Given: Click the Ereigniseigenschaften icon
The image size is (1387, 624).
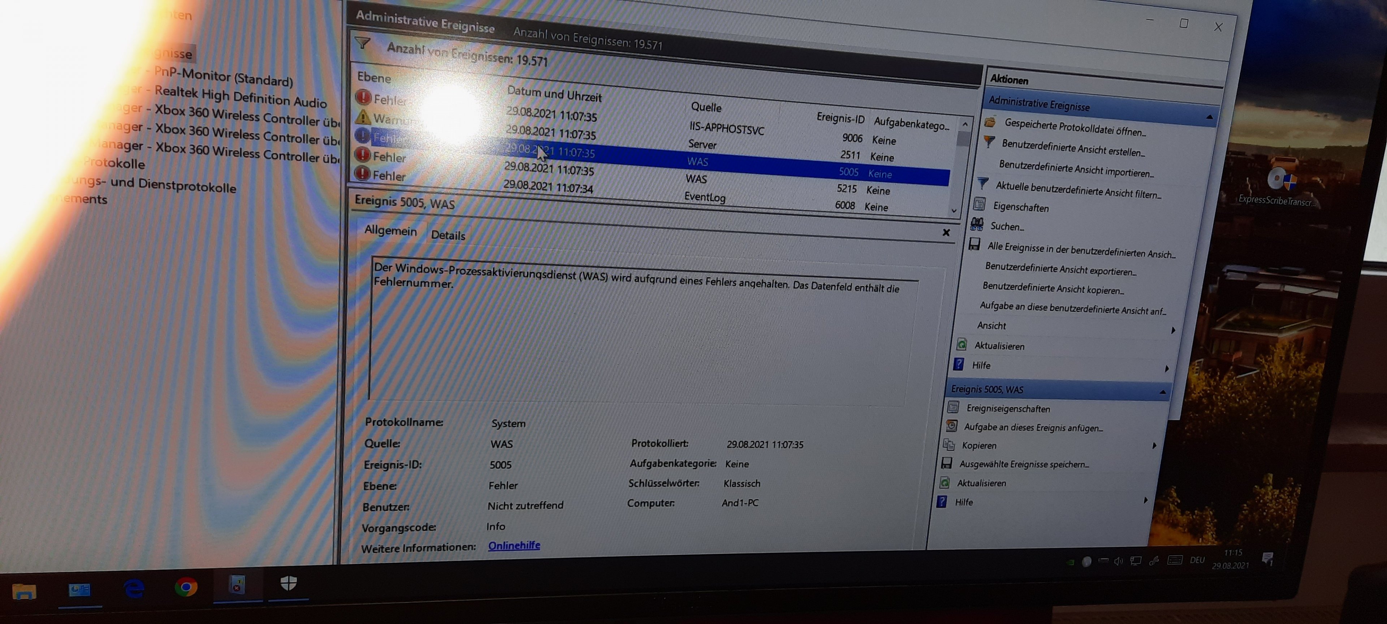Looking at the screenshot, I should (x=953, y=407).
